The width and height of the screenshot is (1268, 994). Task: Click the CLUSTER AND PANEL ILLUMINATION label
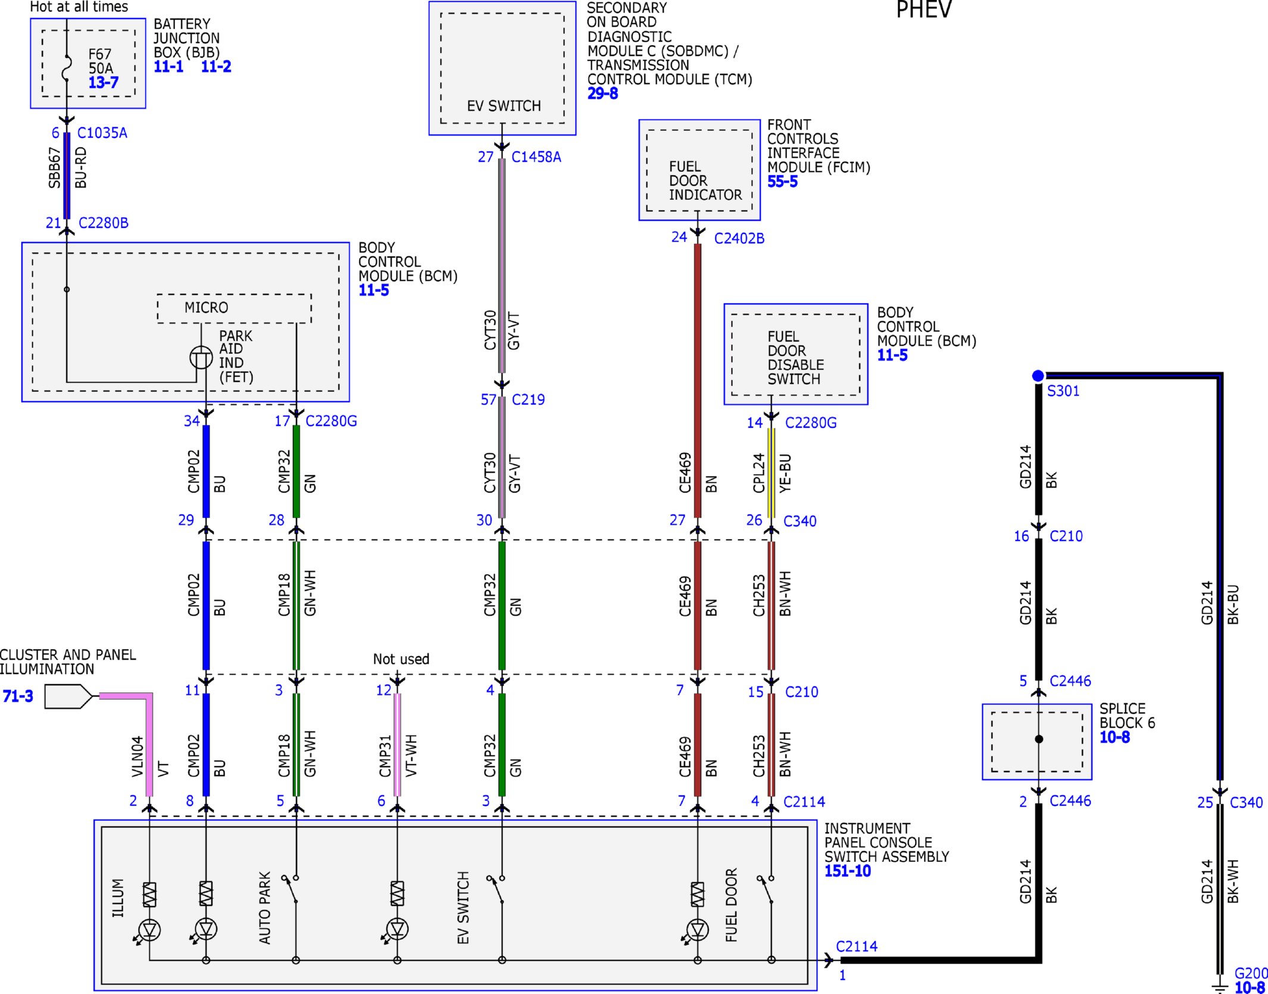pyautogui.click(x=67, y=661)
